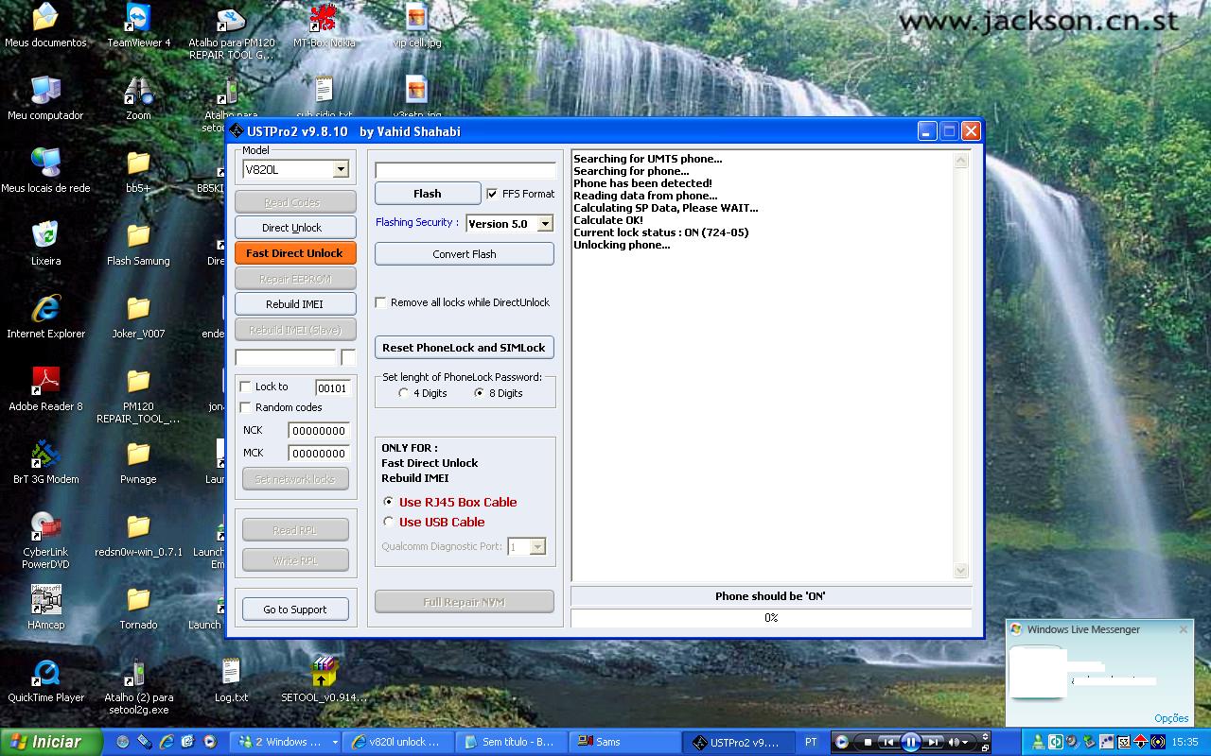
Task: Expand grouped Windows taskbar button menu
Action: click(x=334, y=743)
